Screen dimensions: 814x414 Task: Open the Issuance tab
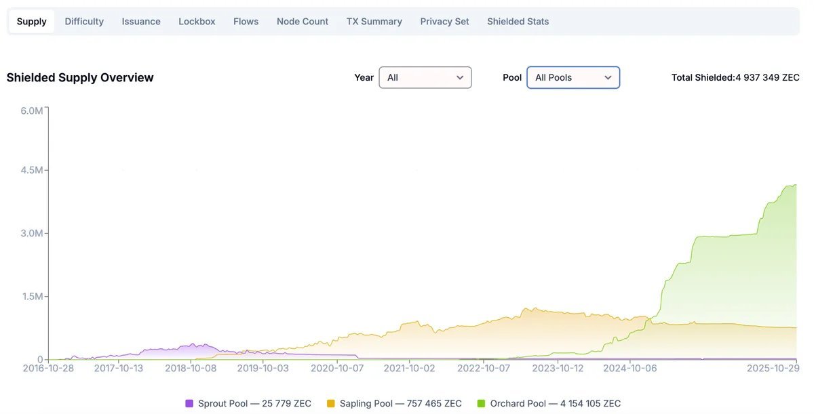click(x=141, y=22)
